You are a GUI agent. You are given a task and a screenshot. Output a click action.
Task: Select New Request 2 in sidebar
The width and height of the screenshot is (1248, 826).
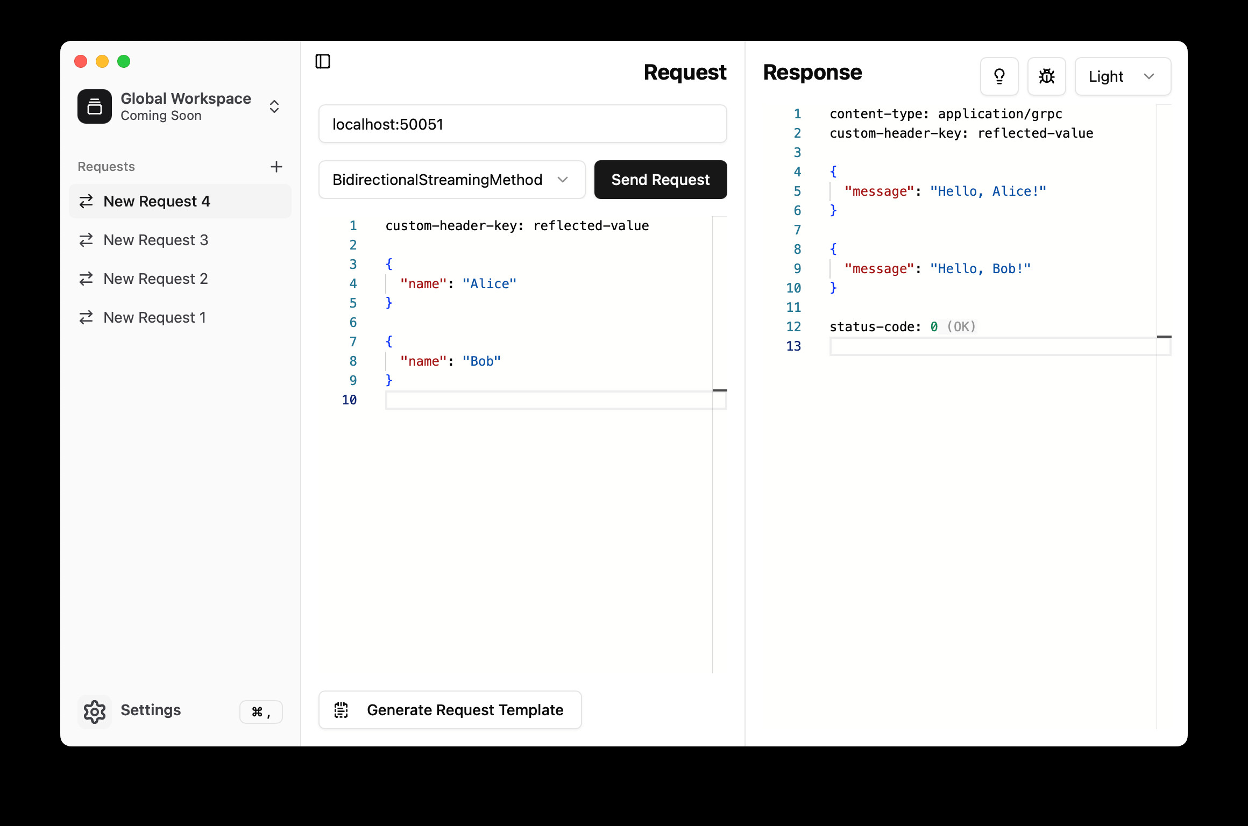pos(155,279)
